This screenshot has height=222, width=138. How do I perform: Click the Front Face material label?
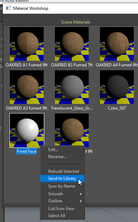(x=27, y=151)
